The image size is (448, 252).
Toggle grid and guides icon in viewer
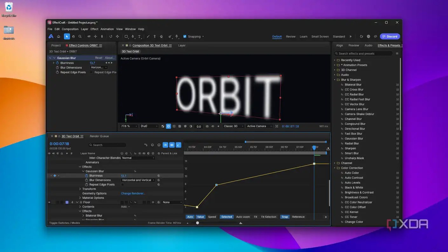[180, 126]
